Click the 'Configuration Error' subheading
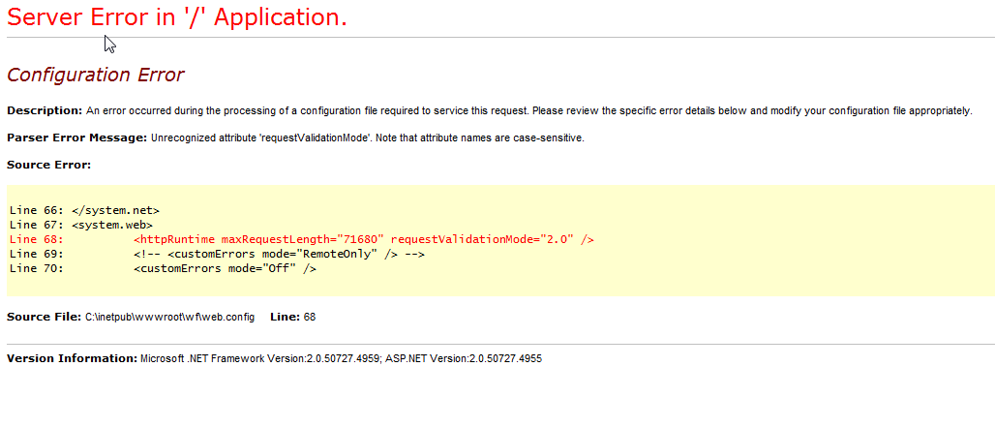 (95, 75)
